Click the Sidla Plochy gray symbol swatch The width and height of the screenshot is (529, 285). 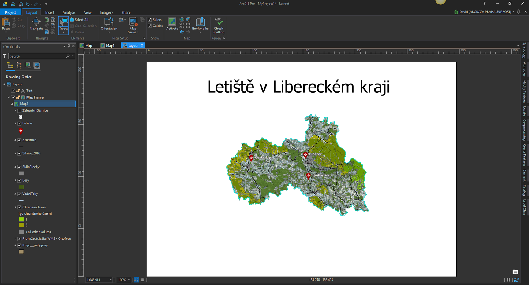point(21,173)
